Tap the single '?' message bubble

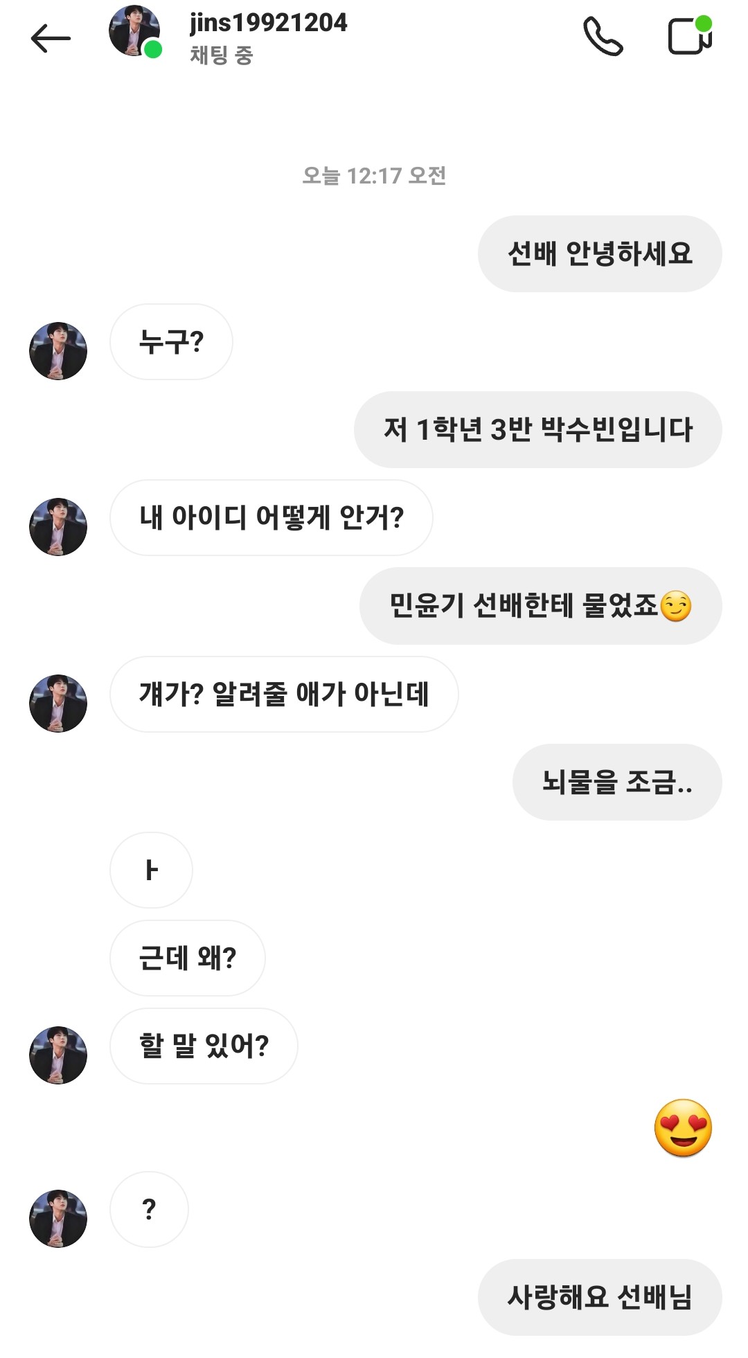point(149,1209)
